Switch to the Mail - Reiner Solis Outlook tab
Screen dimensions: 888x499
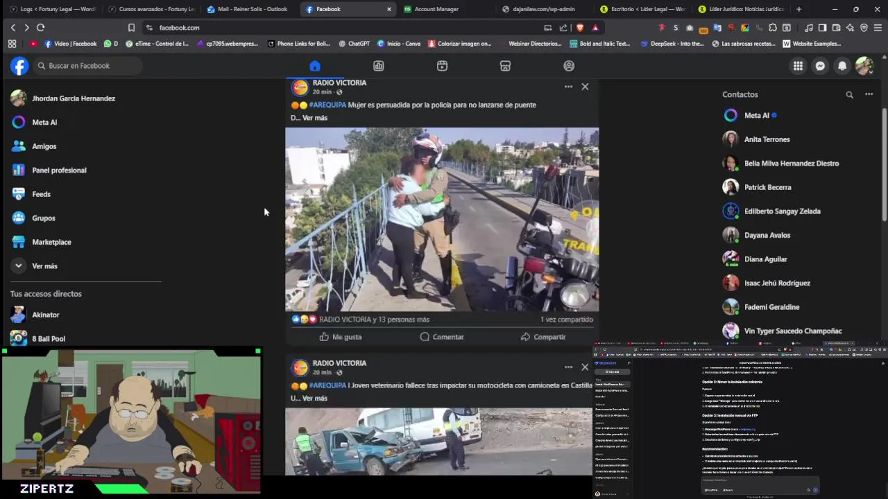tap(248, 9)
